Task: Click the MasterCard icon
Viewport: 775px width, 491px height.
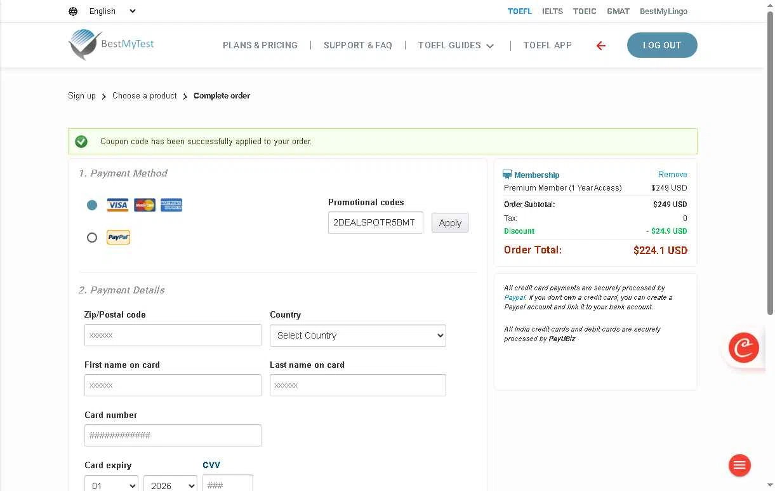Action: pos(145,205)
